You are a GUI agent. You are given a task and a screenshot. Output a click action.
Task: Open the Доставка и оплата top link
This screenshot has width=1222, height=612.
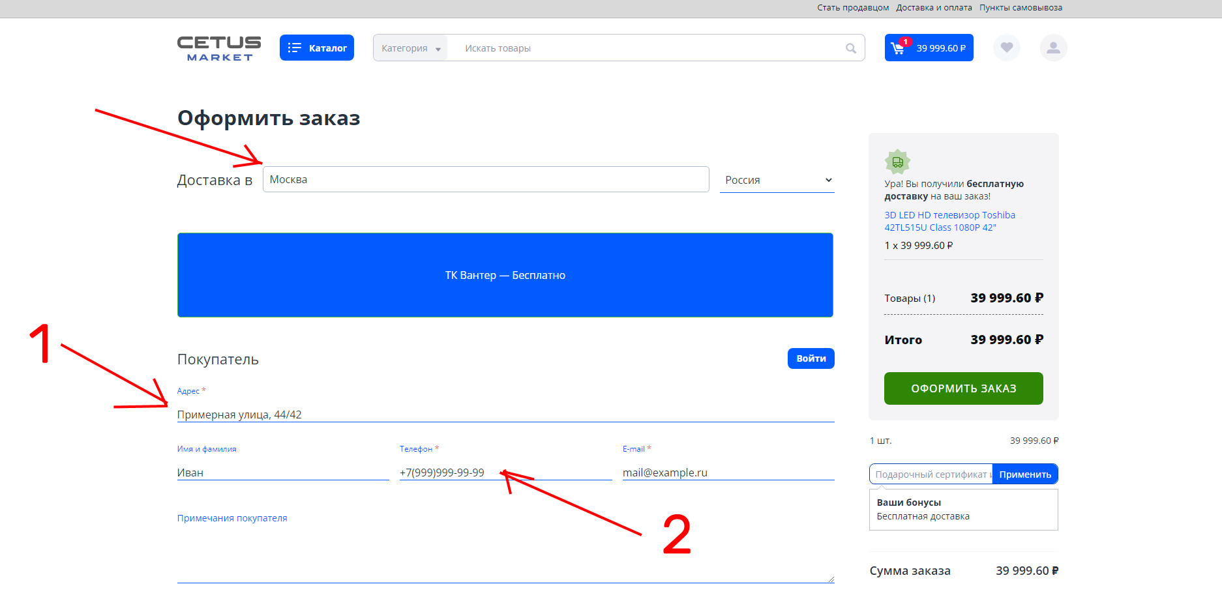(934, 8)
